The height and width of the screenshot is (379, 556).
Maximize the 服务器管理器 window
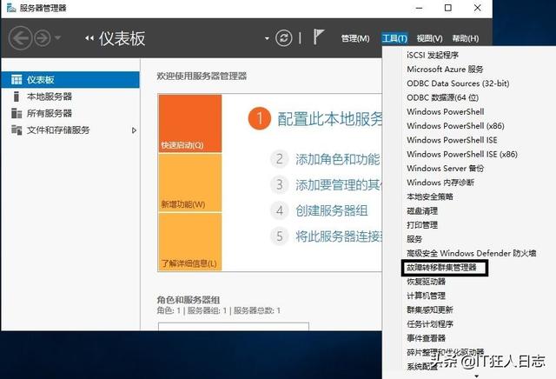(448, 8)
